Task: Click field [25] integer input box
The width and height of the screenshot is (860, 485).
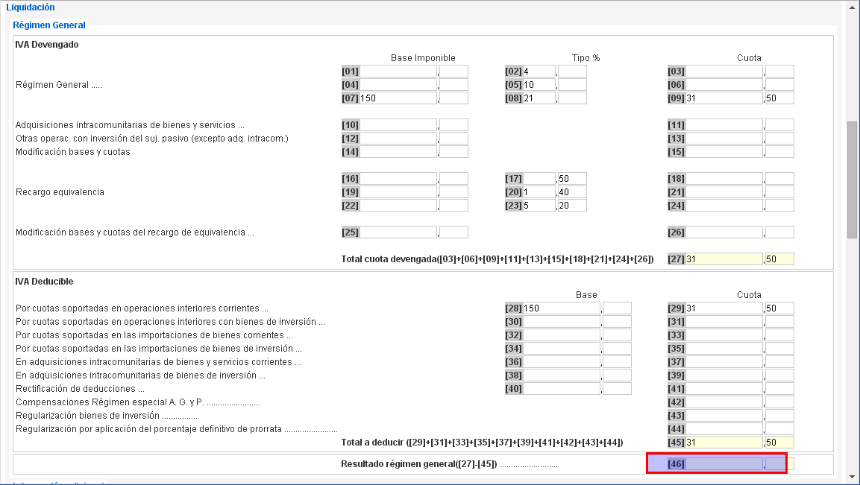Action: (x=398, y=232)
